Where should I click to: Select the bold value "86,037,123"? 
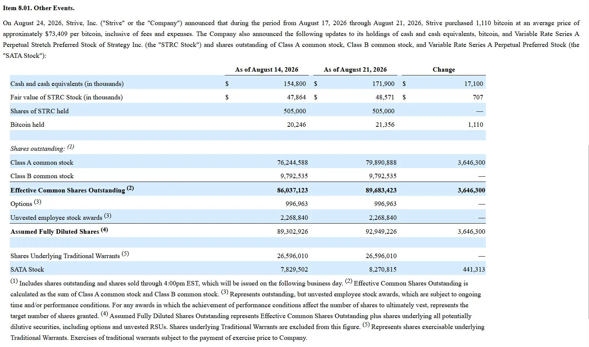[293, 190]
